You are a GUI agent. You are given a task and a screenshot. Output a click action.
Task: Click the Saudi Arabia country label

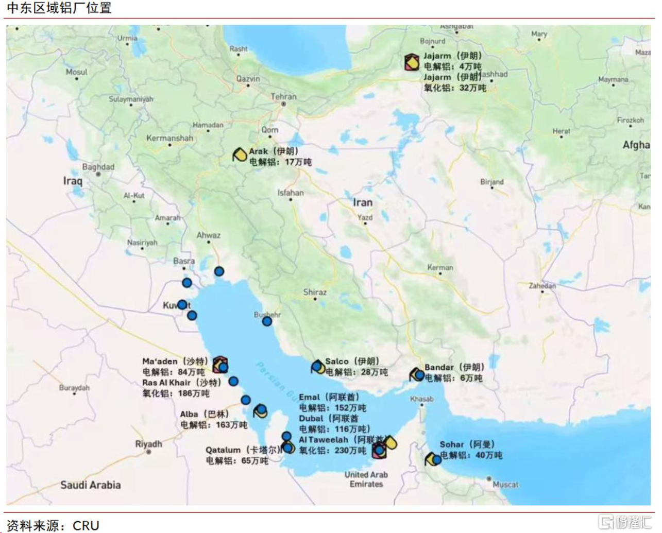coord(91,485)
